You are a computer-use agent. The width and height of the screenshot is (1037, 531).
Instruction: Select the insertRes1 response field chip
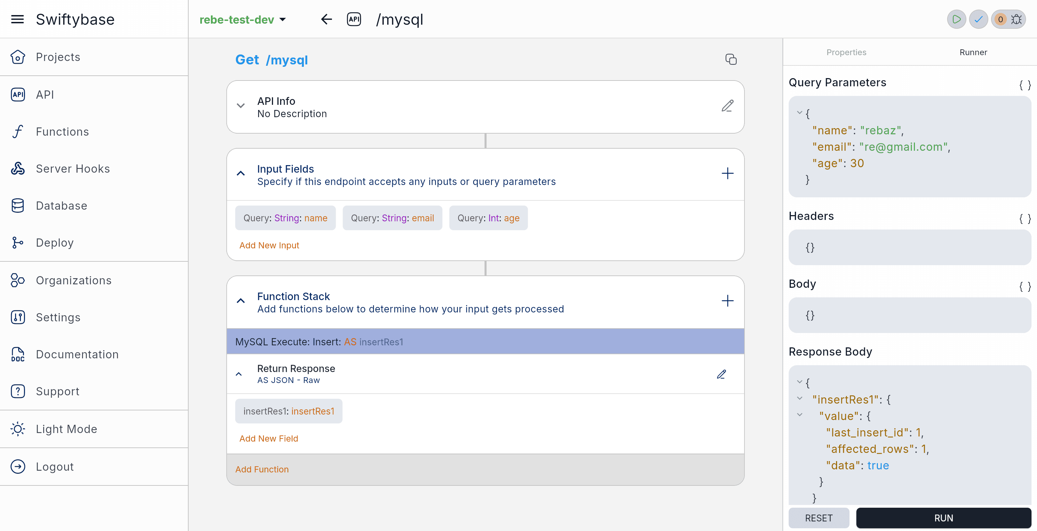pos(289,411)
